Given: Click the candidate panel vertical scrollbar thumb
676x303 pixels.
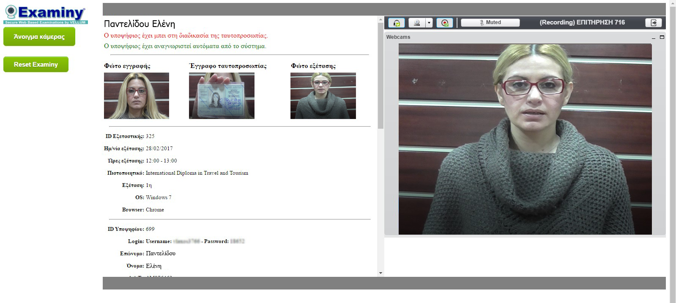Looking at the screenshot, I should point(380,76).
